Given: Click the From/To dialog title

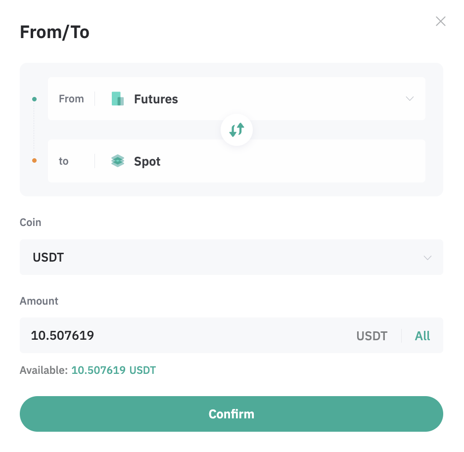Looking at the screenshot, I should [54, 32].
